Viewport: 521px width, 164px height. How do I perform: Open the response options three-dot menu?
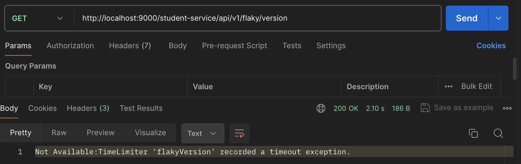507,108
